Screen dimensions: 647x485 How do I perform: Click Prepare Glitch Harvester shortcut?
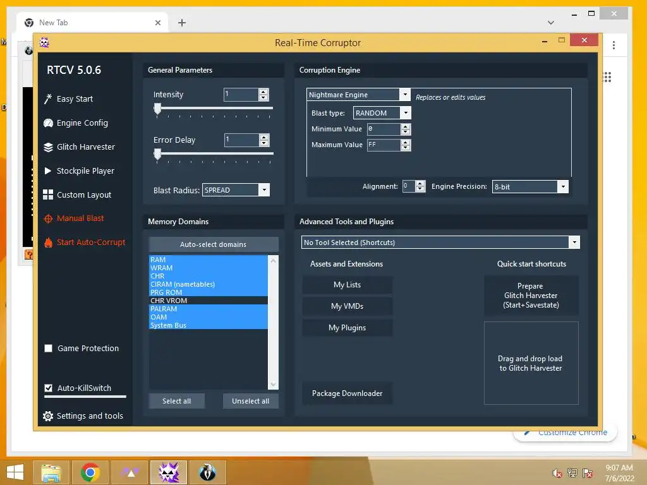531,296
